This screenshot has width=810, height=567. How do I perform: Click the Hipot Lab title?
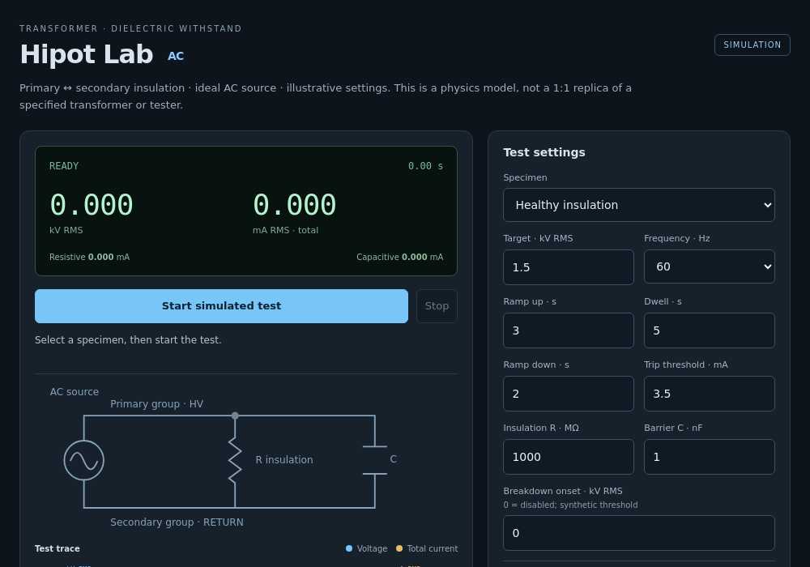coord(87,54)
